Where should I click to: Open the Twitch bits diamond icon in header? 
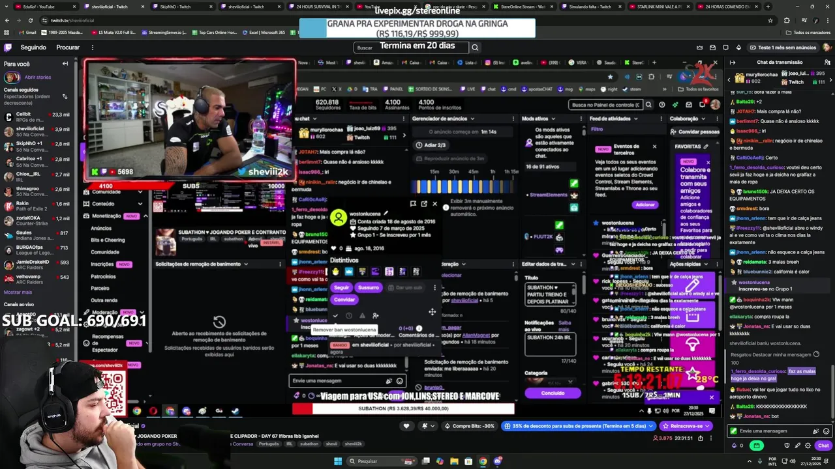coord(738,47)
